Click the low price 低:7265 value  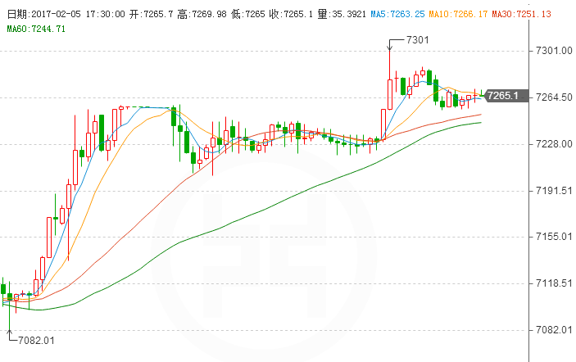pyautogui.click(x=248, y=14)
